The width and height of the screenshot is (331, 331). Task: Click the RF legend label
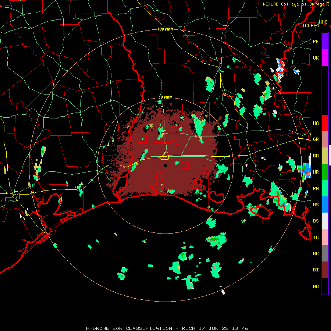[x=316, y=41]
